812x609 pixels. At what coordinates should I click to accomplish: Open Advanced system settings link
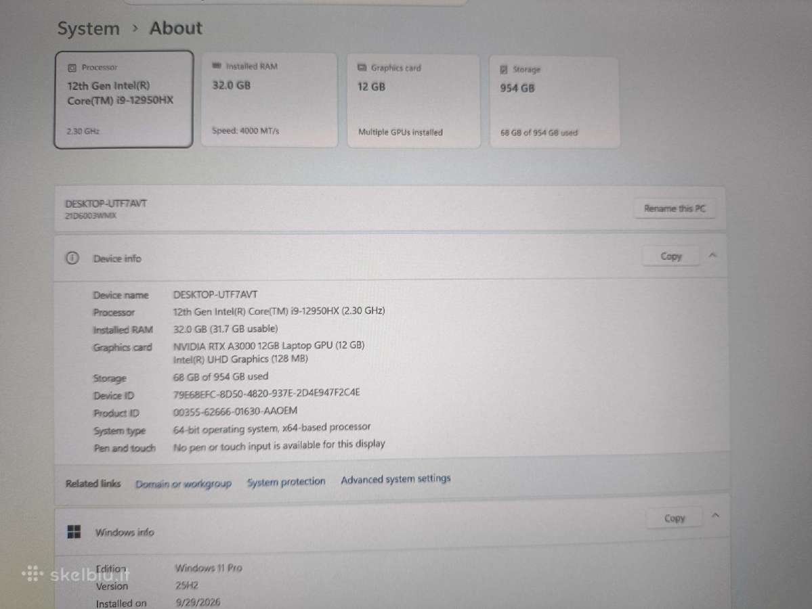coord(396,479)
